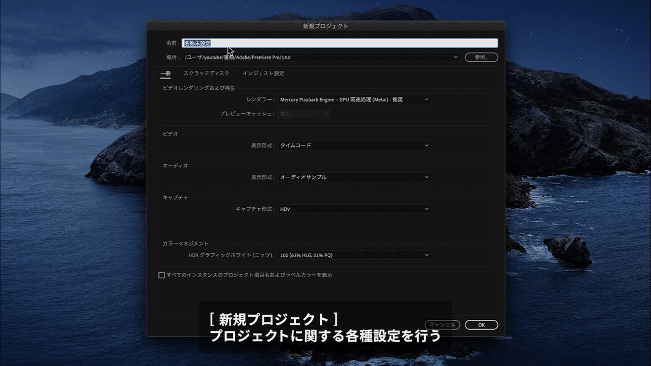Open the プレビューキャッシュ dropdown
Screen dimensions: 651x366
(x=304, y=114)
